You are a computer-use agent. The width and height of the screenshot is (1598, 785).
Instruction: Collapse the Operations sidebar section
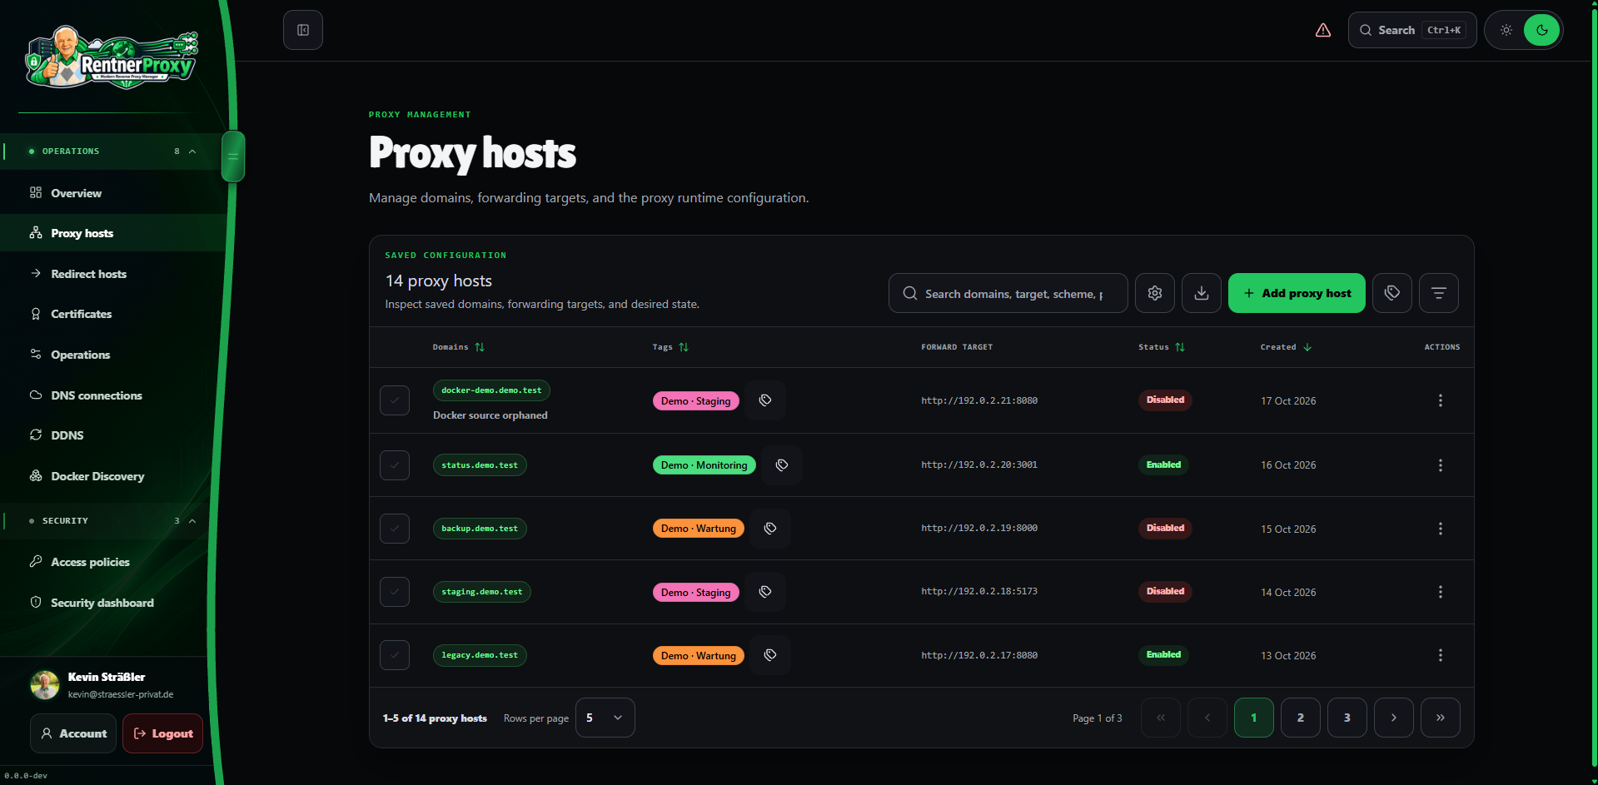pyautogui.click(x=112, y=152)
